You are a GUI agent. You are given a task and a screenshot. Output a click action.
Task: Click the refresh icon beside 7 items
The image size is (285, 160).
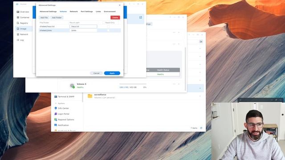[201, 128]
